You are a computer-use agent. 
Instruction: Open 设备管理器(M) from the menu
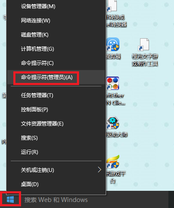(x=56, y=6)
